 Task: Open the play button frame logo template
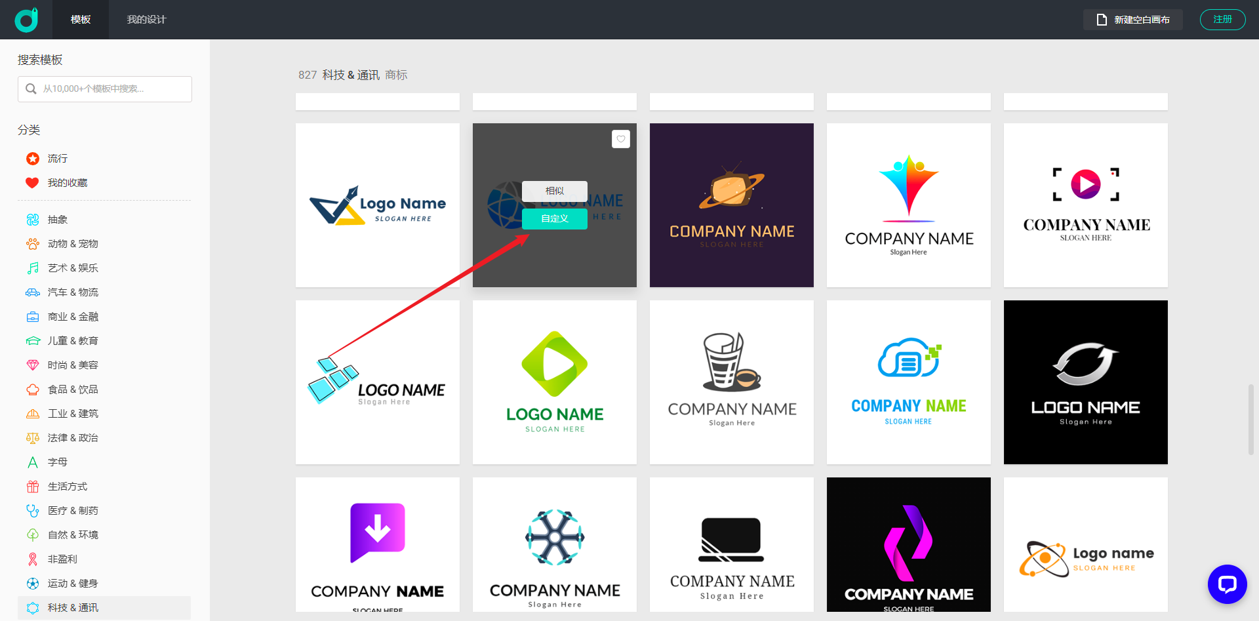(x=1086, y=205)
